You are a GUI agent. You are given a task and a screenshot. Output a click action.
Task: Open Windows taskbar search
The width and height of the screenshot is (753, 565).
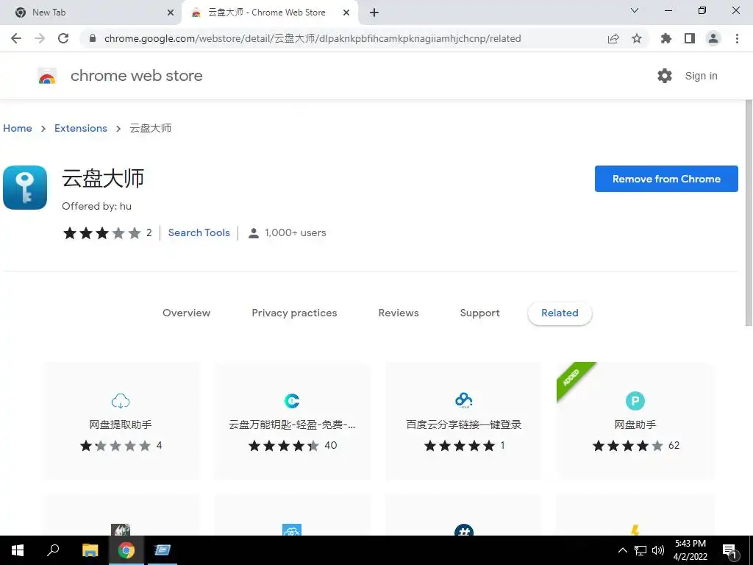pos(53,550)
